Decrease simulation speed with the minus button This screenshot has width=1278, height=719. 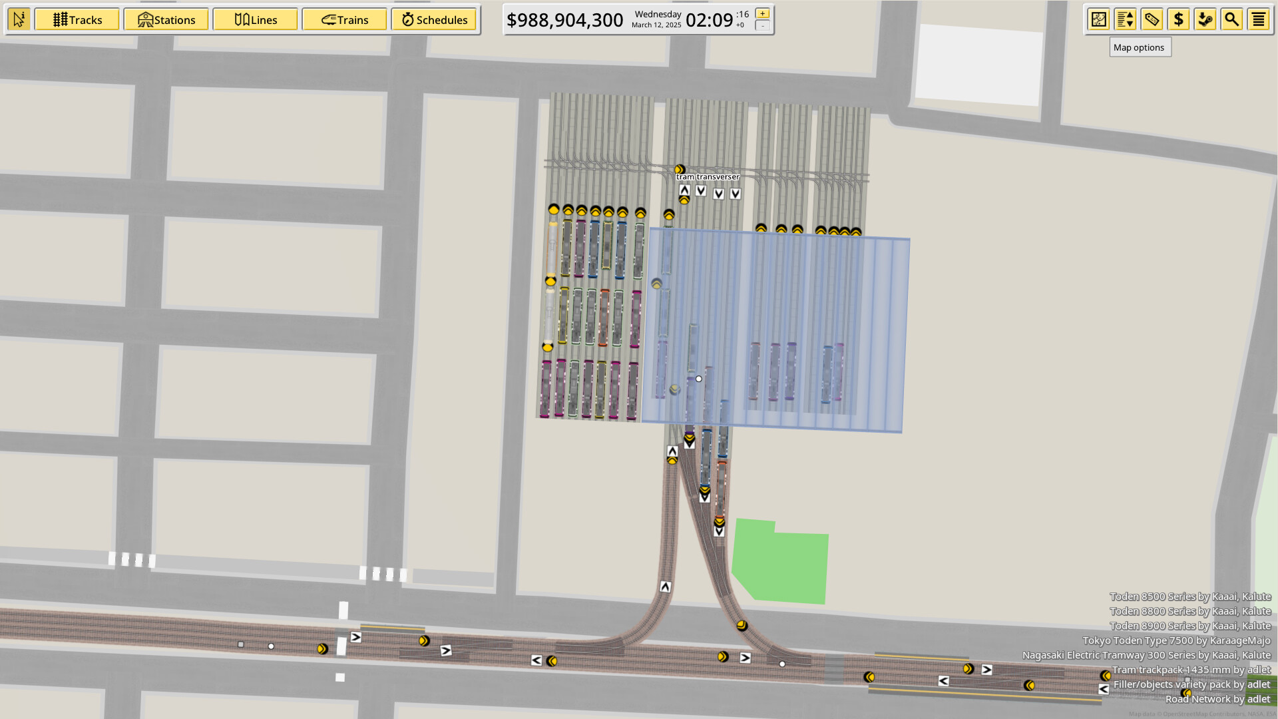click(x=761, y=27)
